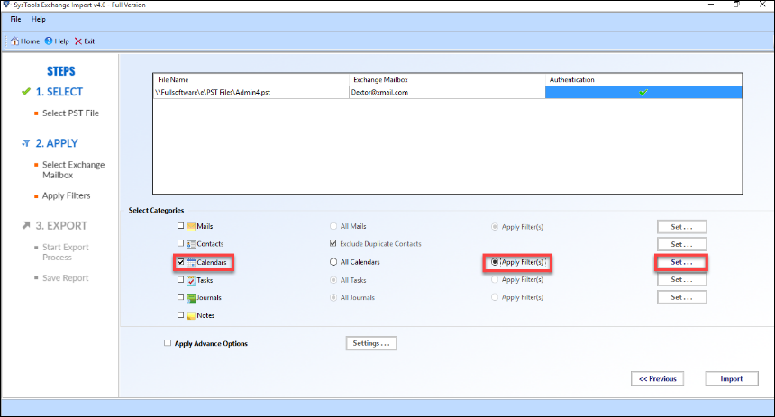Open Help from the toolbar
This screenshot has width=775, height=417.
click(57, 41)
